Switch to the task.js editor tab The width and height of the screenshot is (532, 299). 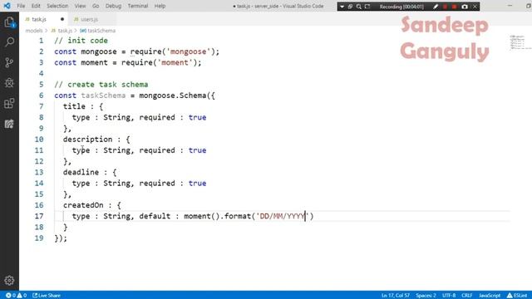(x=44, y=19)
